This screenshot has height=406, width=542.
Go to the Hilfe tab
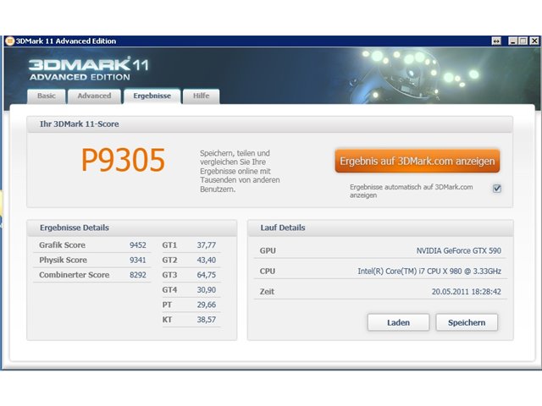202,96
